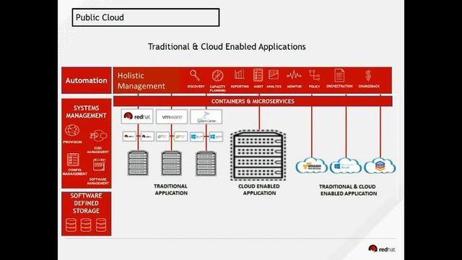The height and width of the screenshot is (260, 462).
Task: Click the 'Traditional & Cloud Enabled Applications' slide heading
Action: point(227,46)
